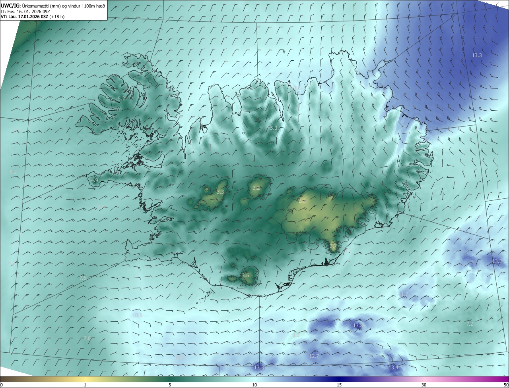509x388 pixels.
Task: Click the colorbar tick label 10
Action: coord(254,385)
